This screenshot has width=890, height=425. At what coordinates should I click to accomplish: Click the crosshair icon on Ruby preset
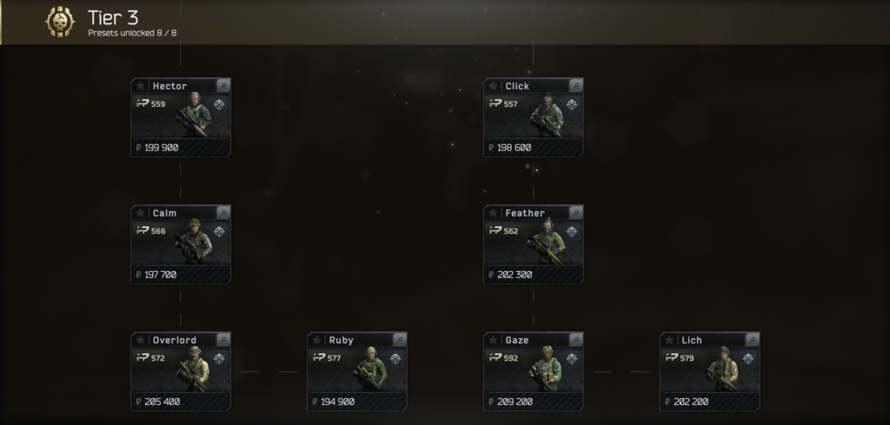click(395, 359)
